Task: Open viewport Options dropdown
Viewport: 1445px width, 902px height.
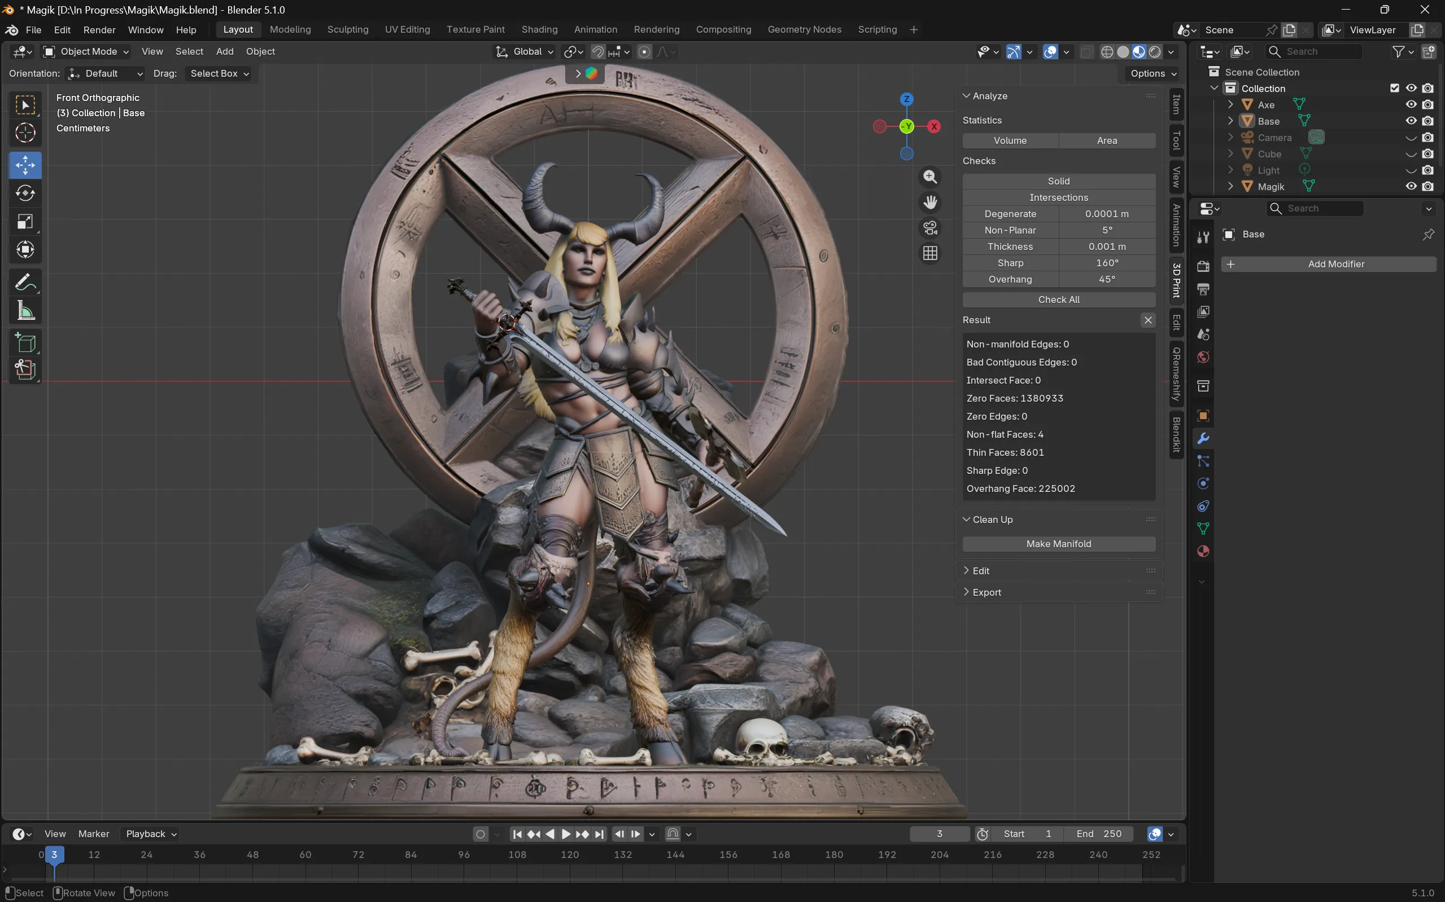Action: point(1153,73)
